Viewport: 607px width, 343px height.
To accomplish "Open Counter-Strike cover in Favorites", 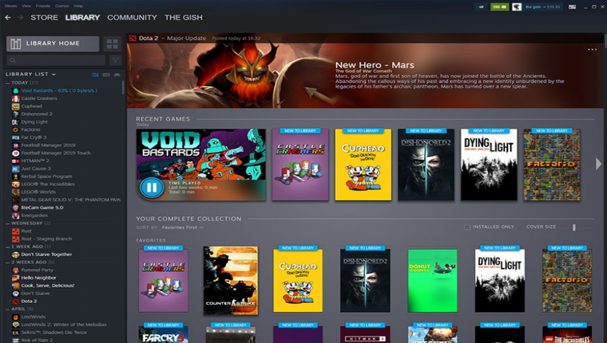I will 230,280.
